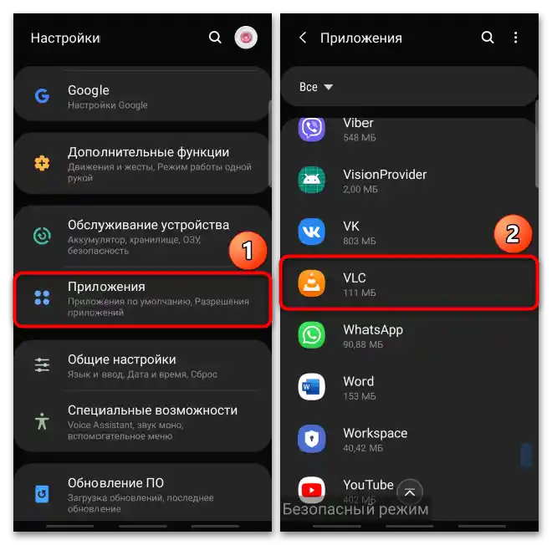Viewport: 552px width, 545px height.
Task: Tap the YouTube app icon
Action: (x=312, y=490)
